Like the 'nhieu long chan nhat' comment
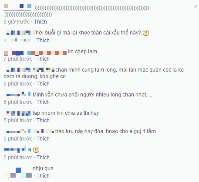The image size is (199, 182). 43,102
